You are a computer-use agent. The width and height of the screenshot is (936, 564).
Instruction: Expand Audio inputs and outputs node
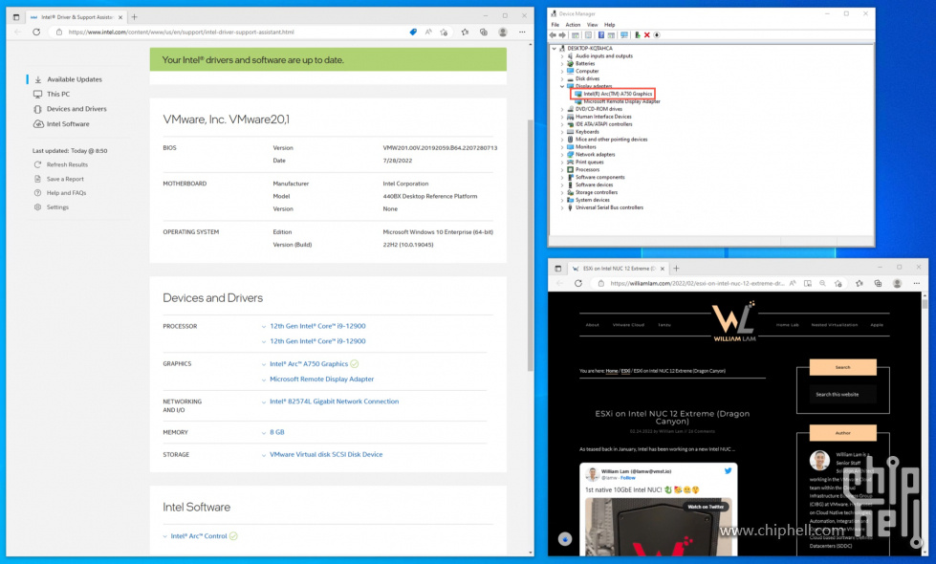562,56
